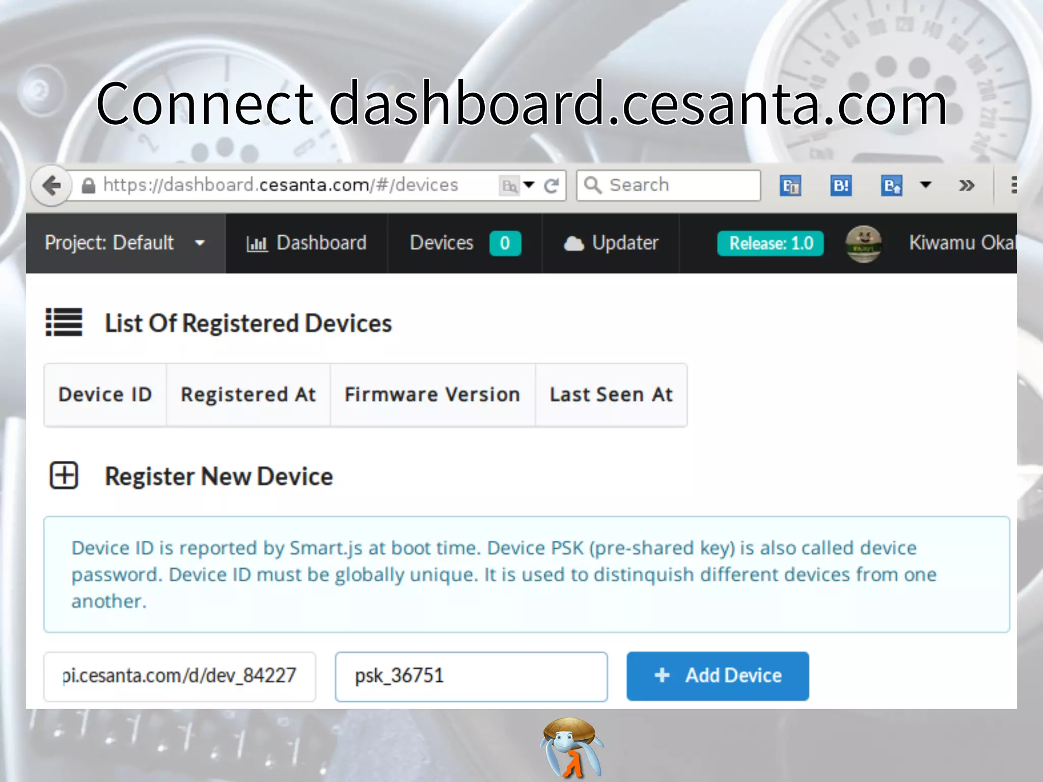Image resolution: width=1043 pixels, height=782 pixels.
Task: Open the Updater tab
Action: pyautogui.click(x=611, y=243)
